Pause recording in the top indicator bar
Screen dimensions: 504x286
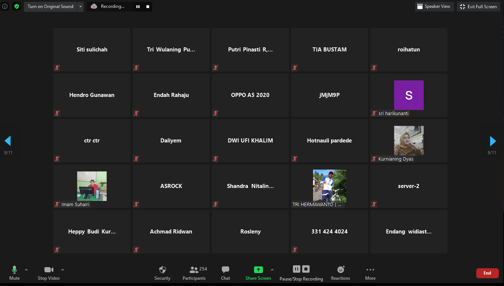(138, 6)
